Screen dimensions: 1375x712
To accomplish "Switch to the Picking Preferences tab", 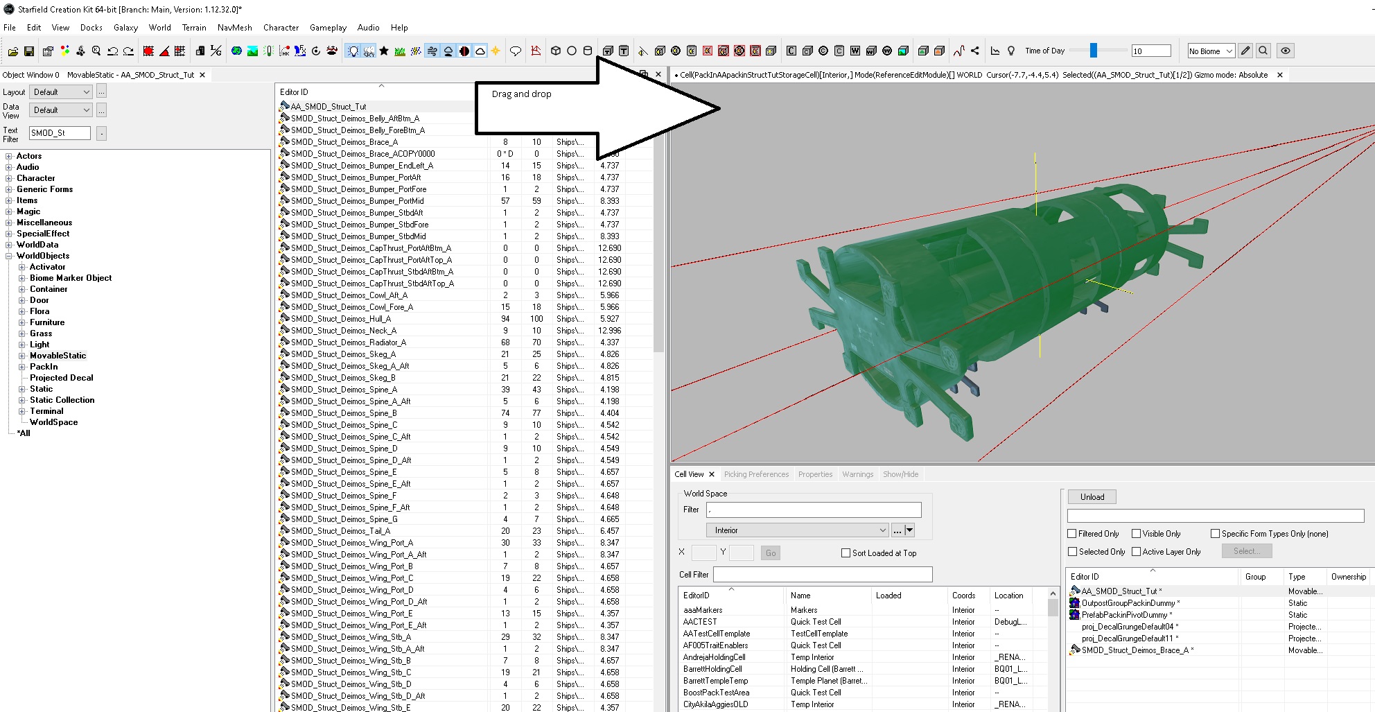I will click(x=756, y=474).
